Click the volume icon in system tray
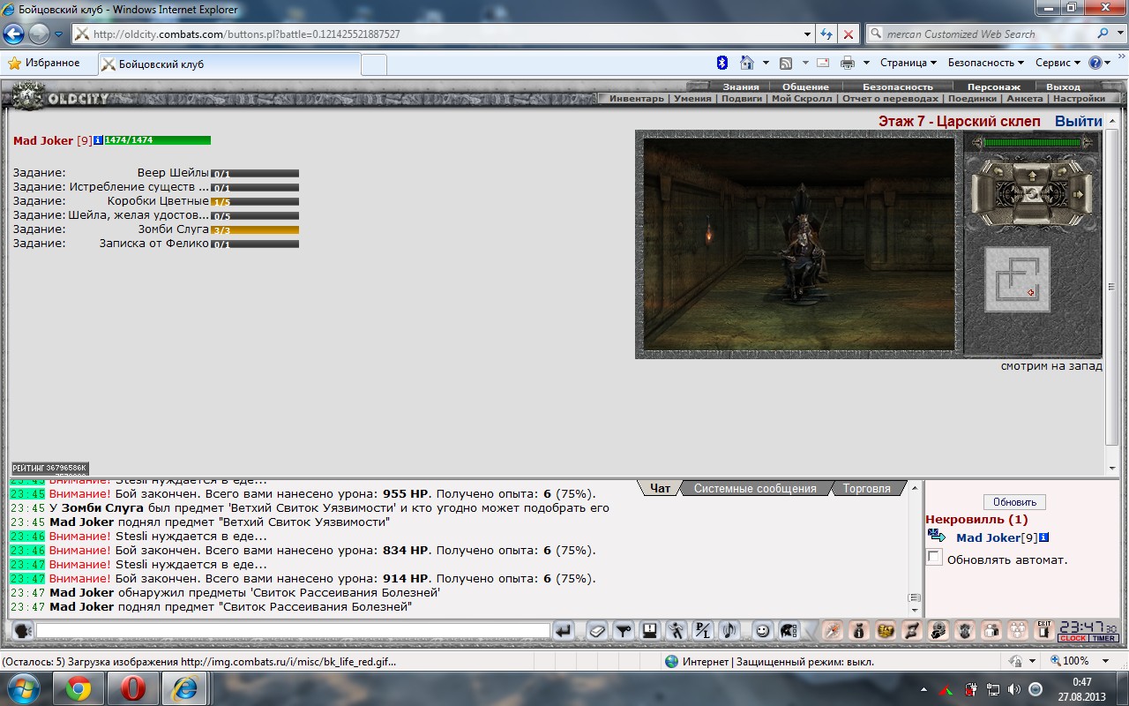Screen dimensions: 1129x706 1013,689
